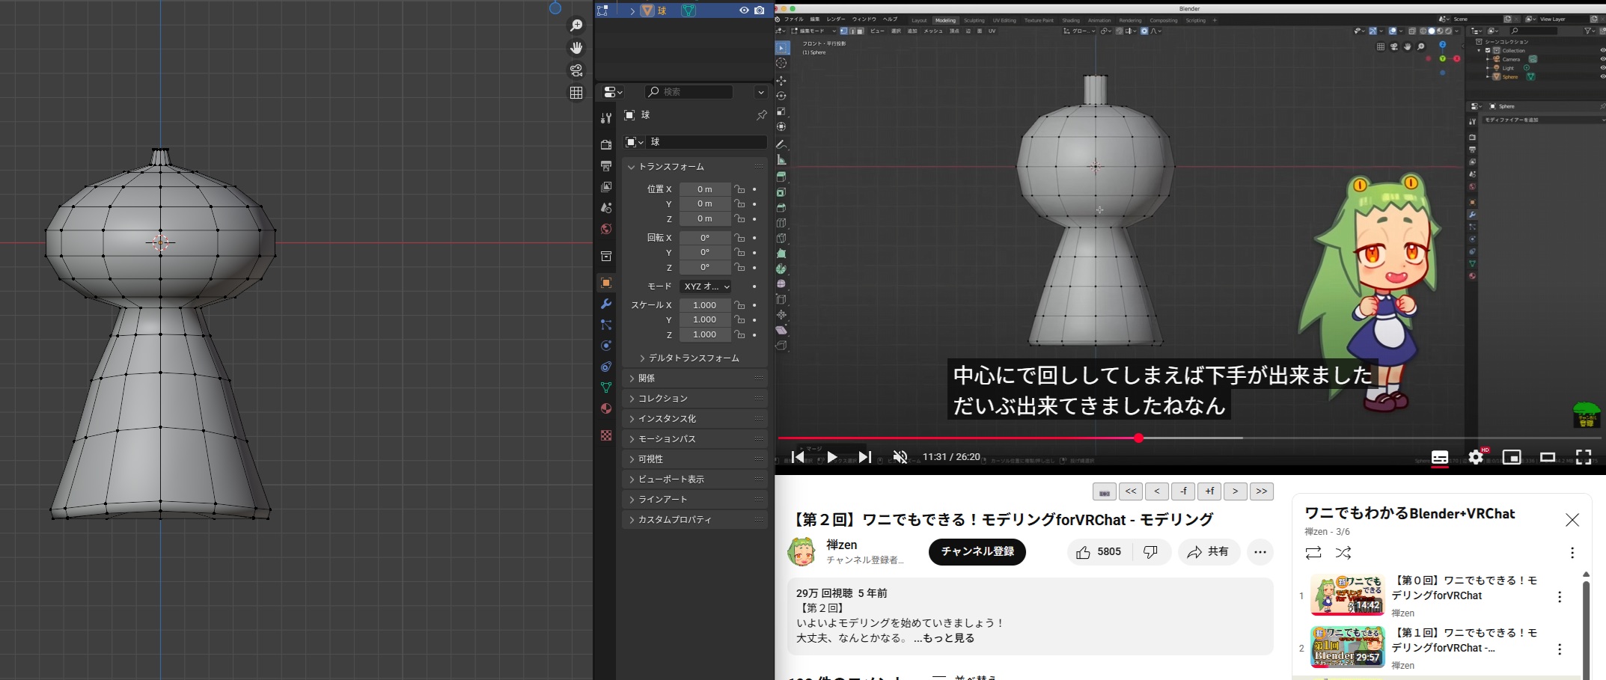Expand the 可視性 panel
This screenshot has width=1606, height=680.
(x=694, y=459)
